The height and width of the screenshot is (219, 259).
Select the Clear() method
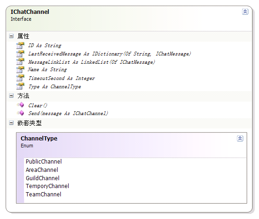point(38,105)
